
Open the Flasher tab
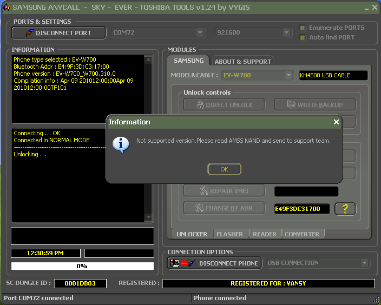click(229, 234)
